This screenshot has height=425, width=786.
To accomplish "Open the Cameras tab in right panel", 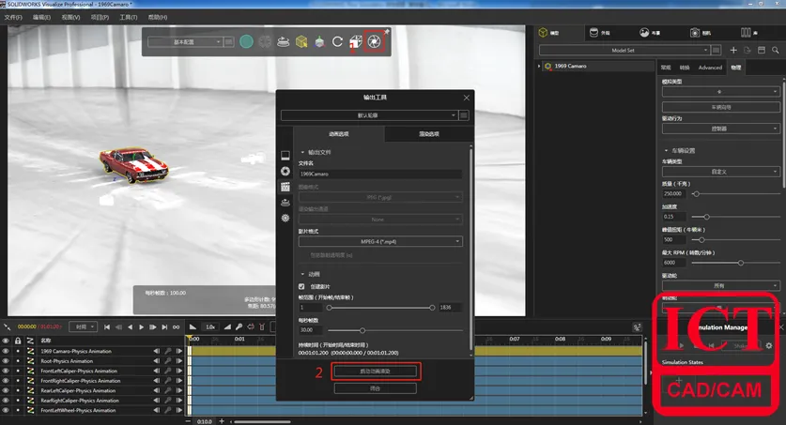I will click(701, 33).
